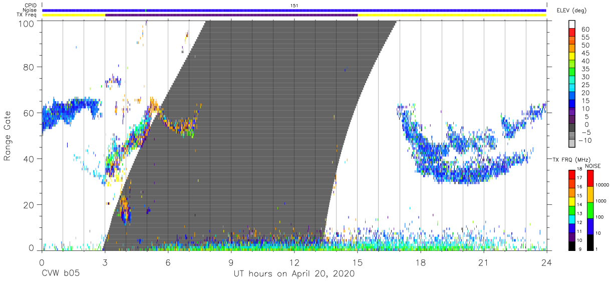Click the 'Noise' row label at top left
Image resolution: width=615 pixels, height=284 pixels.
(x=30, y=10)
